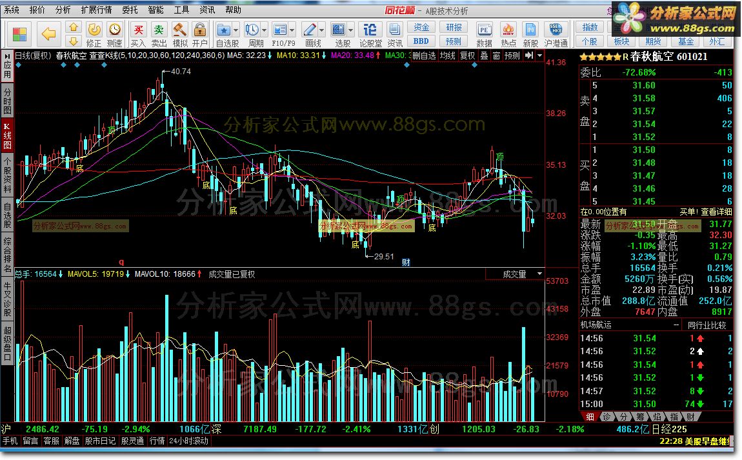Expand the 自选股 dropdown arrow
The image size is (742, 460).
click(236, 31)
